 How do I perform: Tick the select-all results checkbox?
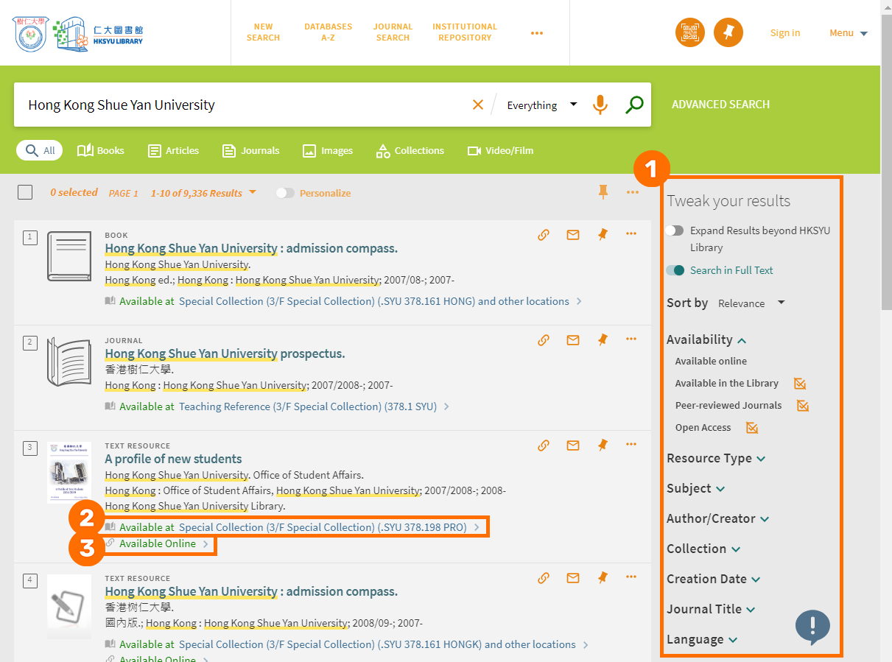[25, 192]
